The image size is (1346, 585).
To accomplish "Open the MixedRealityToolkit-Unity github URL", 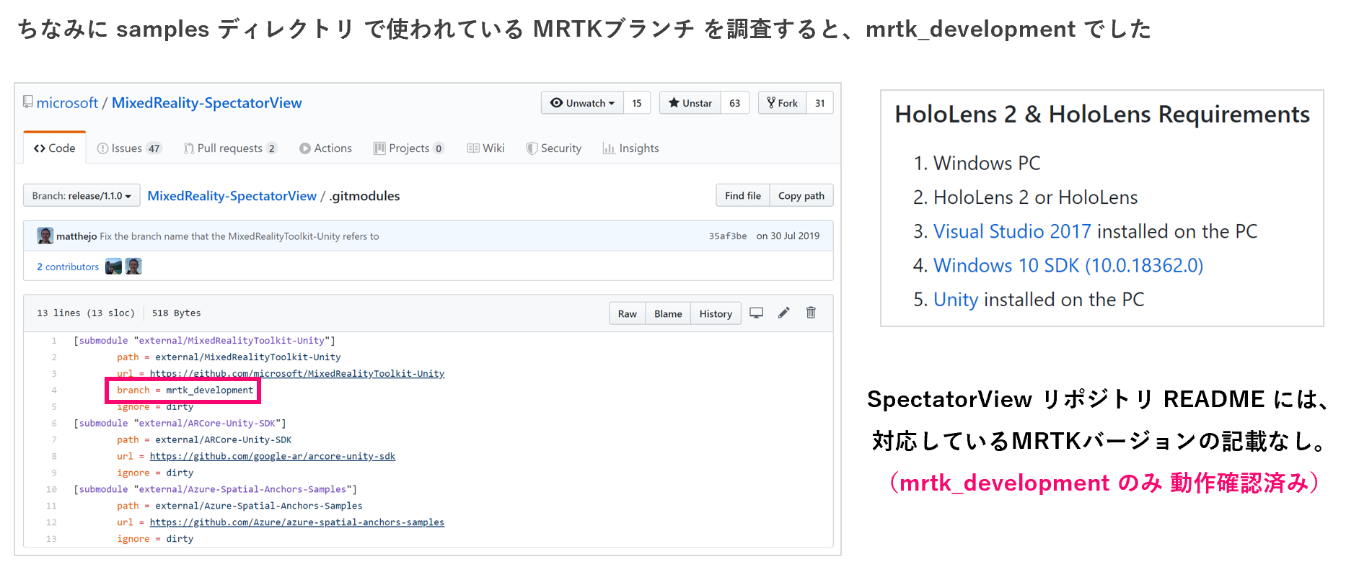I will point(297,374).
